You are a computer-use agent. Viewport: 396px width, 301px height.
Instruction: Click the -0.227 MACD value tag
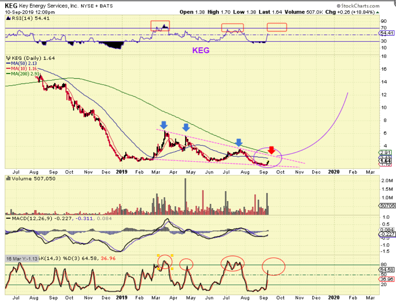[x=387, y=234]
